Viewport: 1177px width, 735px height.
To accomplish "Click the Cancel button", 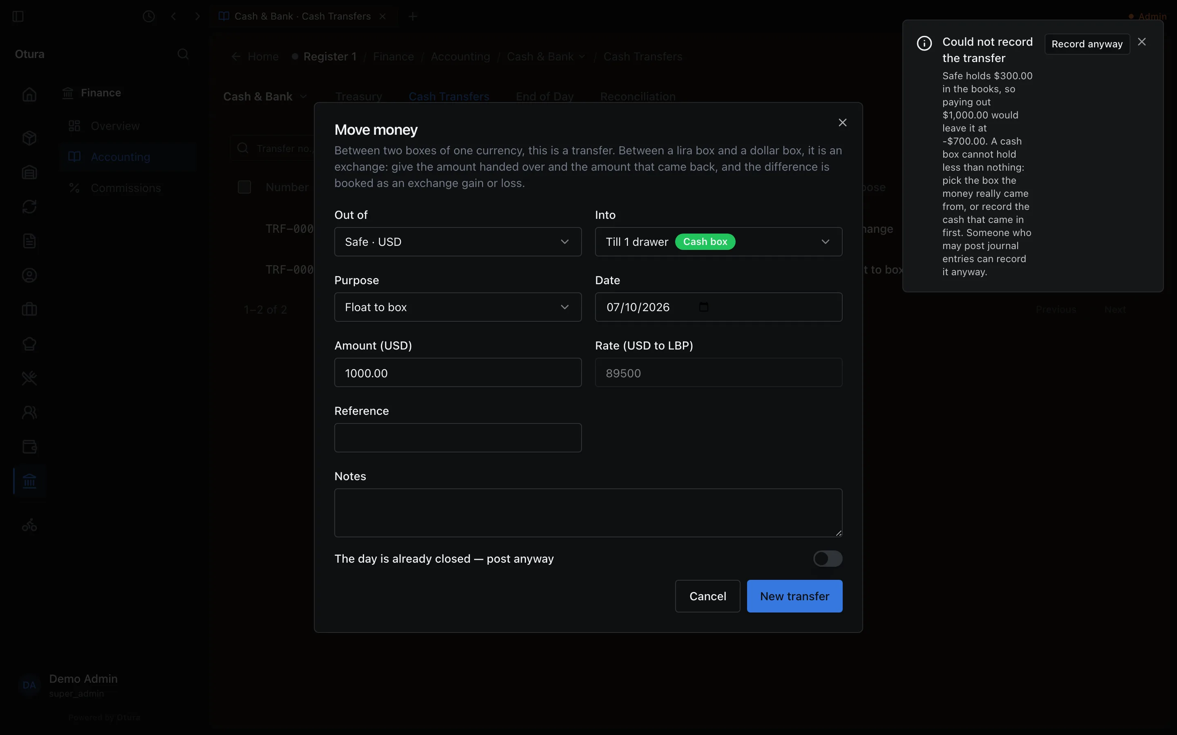I will [x=707, y=596].
